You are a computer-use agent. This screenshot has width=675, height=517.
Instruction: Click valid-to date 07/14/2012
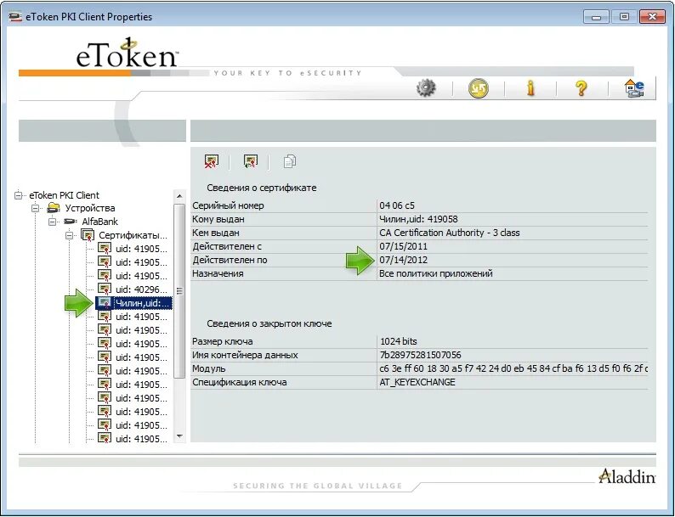click(x=403, y=260)
